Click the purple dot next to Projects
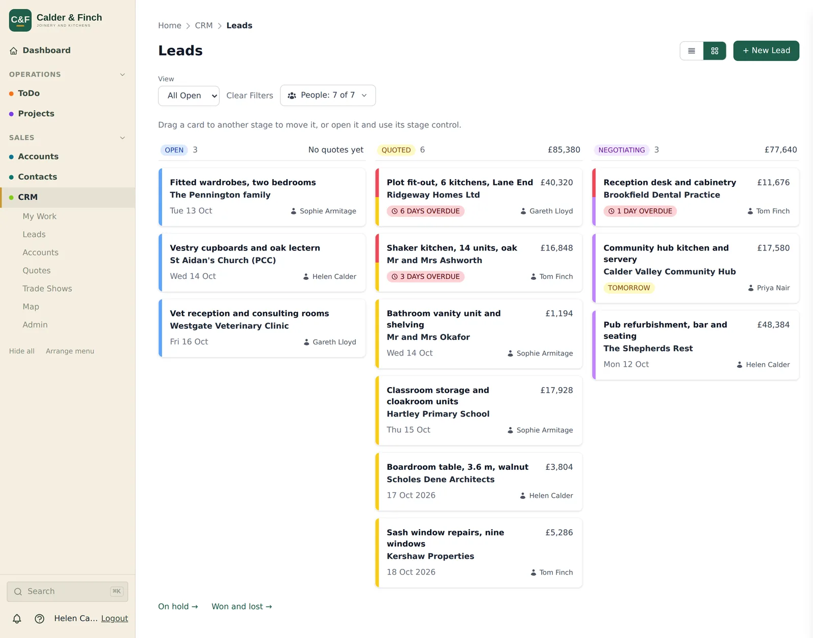 [x=11, y=114]
